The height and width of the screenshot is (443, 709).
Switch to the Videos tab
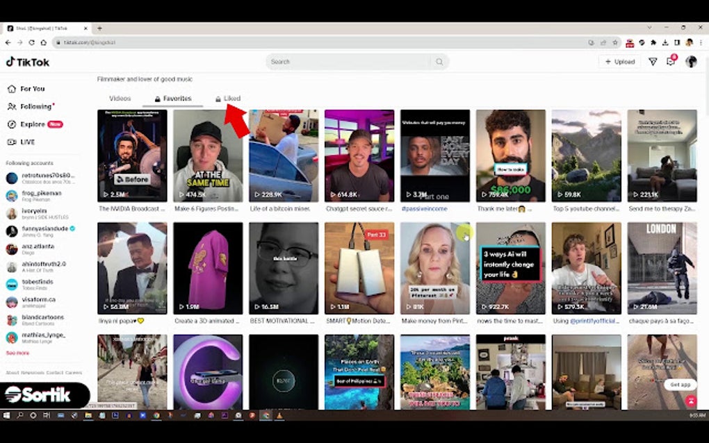120,99
